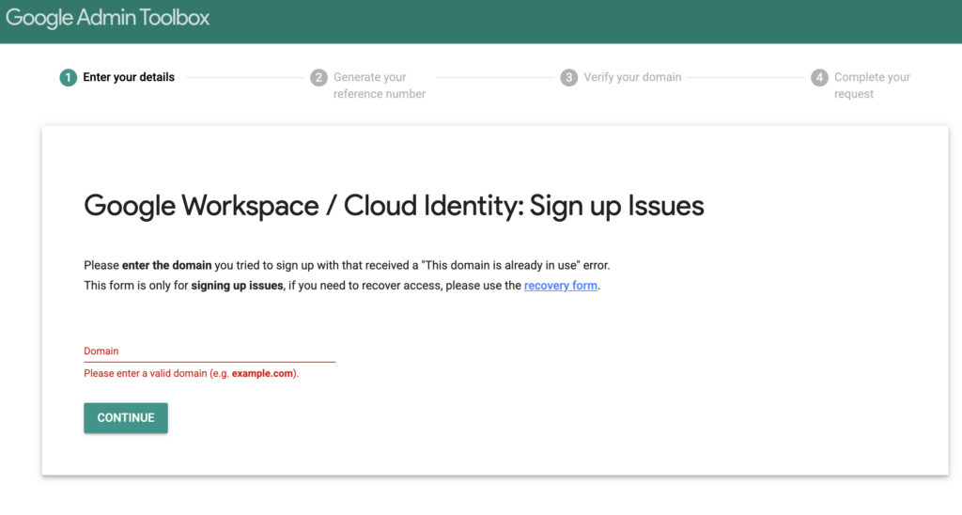
Task: Click the 'Verify your domain' step label
Action: 632,77
